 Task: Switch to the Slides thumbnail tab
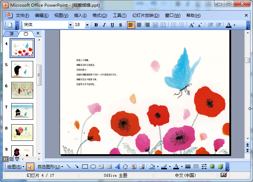26,34
